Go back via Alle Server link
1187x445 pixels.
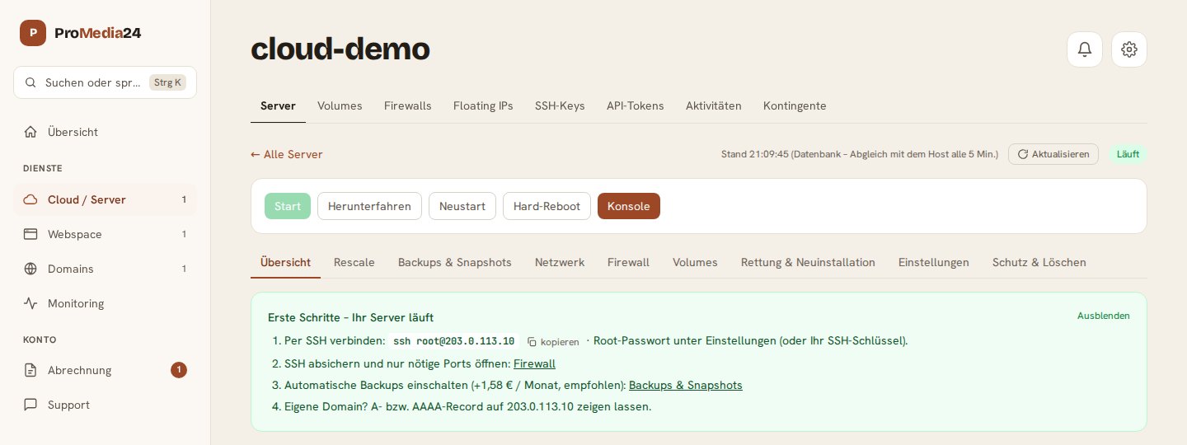287,154
